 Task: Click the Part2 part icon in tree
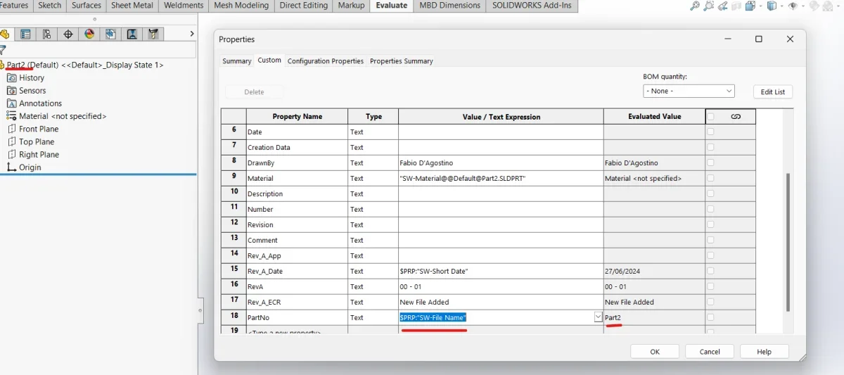3,65
